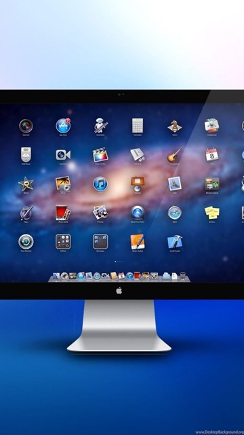Open the yellow Stickies notes app

point(212,213)
